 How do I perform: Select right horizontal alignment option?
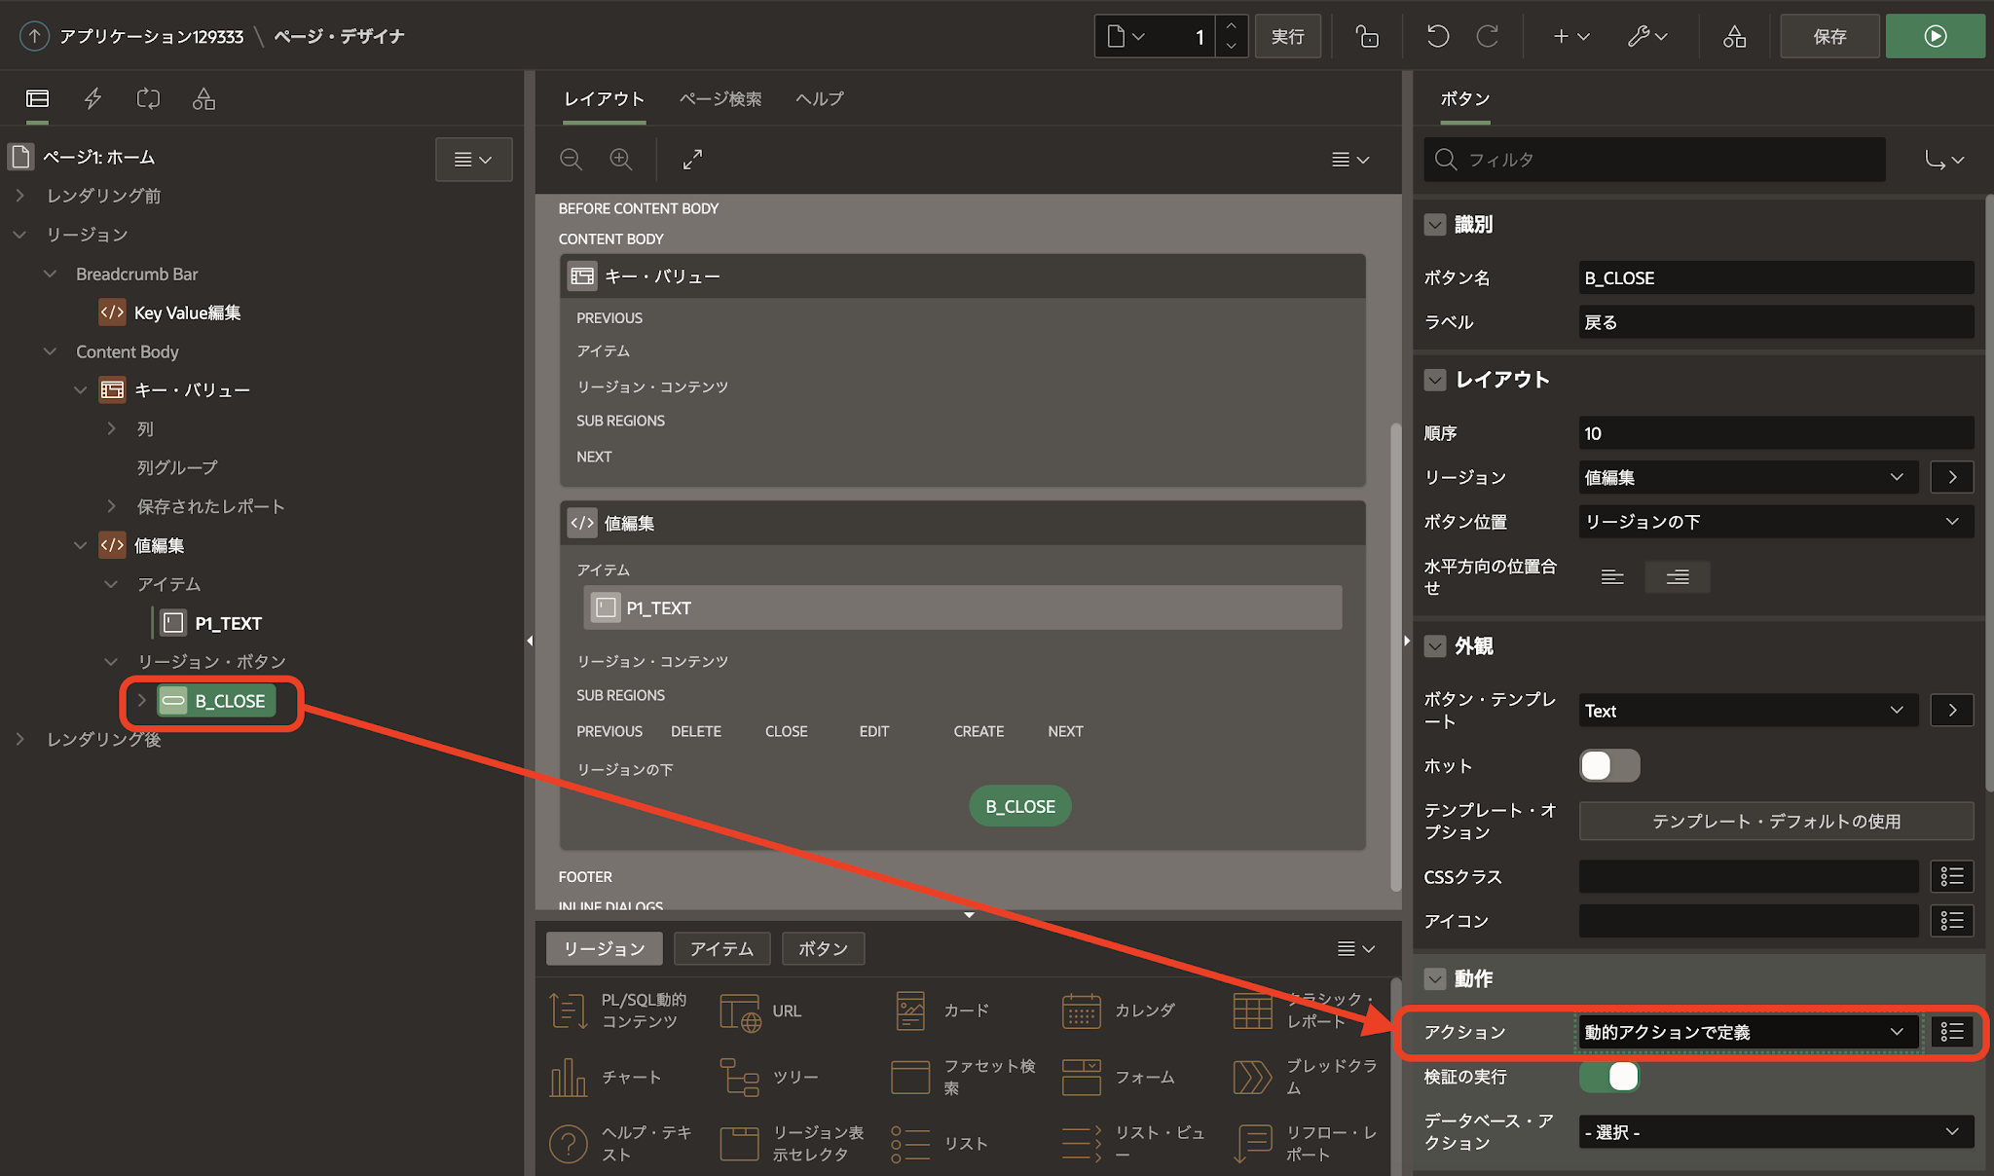pos(1677,577)
